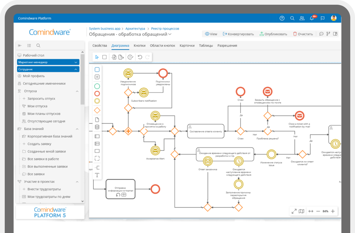The image size is (355, 233).
Task: Pick the orange gateway diamond from palette
Action: pyautogui.click(x=97, y=110)
